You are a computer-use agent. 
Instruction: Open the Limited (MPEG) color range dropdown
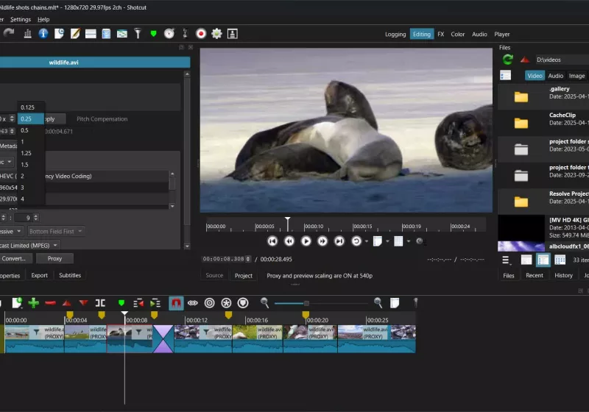[x=29, y=246]
